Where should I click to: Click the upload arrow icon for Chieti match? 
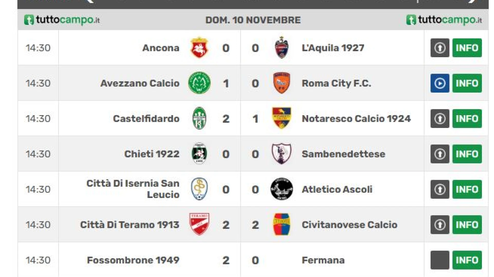coord(440,154)
